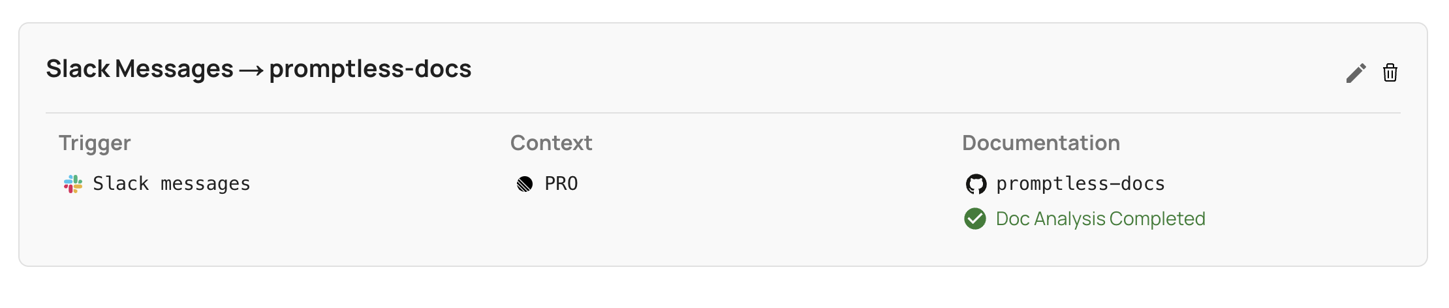Click the GitHub logo icon
The image size is (1449, 308).
[976, 184]
